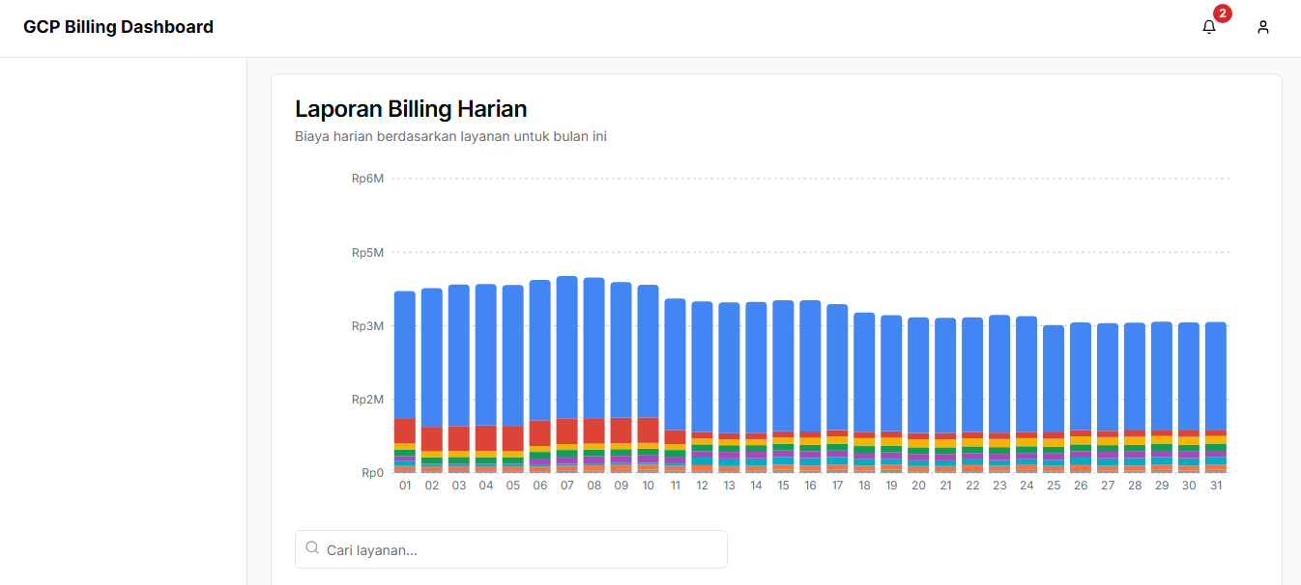This screenshot has height=585, width=1301.
Task: Open the notifications bell icon
Action: click(1208, 27)
